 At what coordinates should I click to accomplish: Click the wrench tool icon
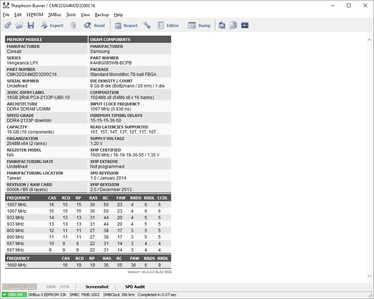pos(147,25)
